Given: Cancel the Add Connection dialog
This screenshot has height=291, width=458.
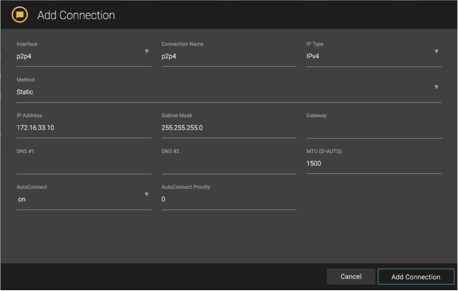Looking at the screenshot, I should point(351,277).
